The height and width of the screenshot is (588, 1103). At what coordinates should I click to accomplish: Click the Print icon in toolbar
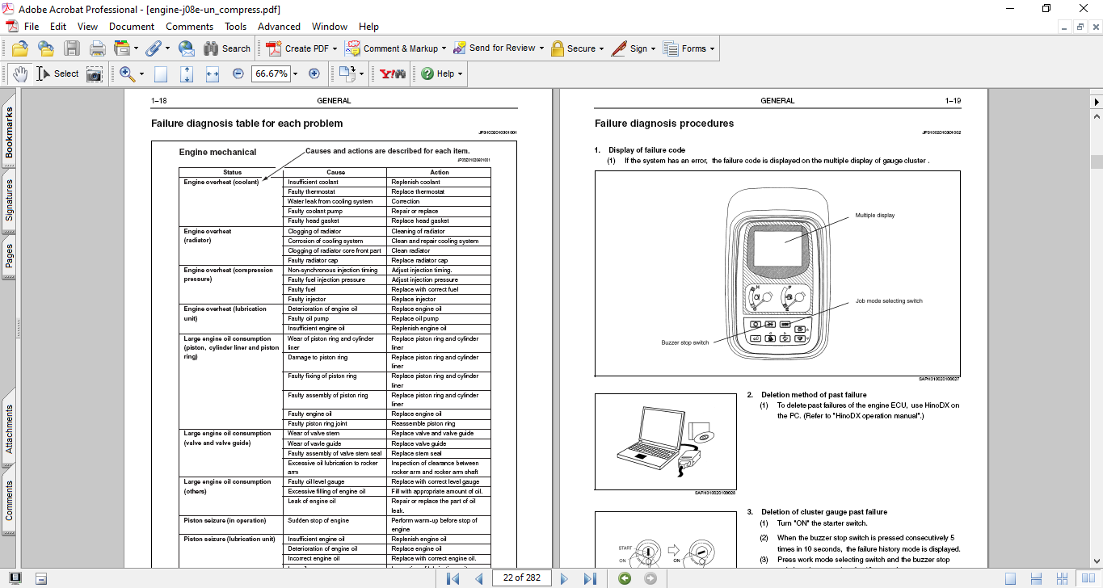click(x=97, y=48)
